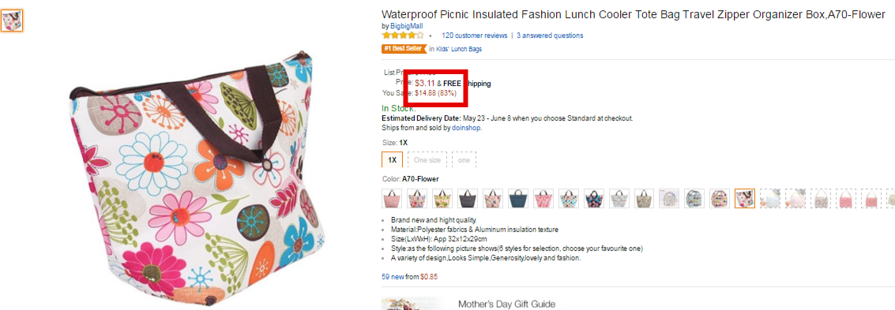Click the star rating icons
Screen dimensions: 895x310
(403, 35)
